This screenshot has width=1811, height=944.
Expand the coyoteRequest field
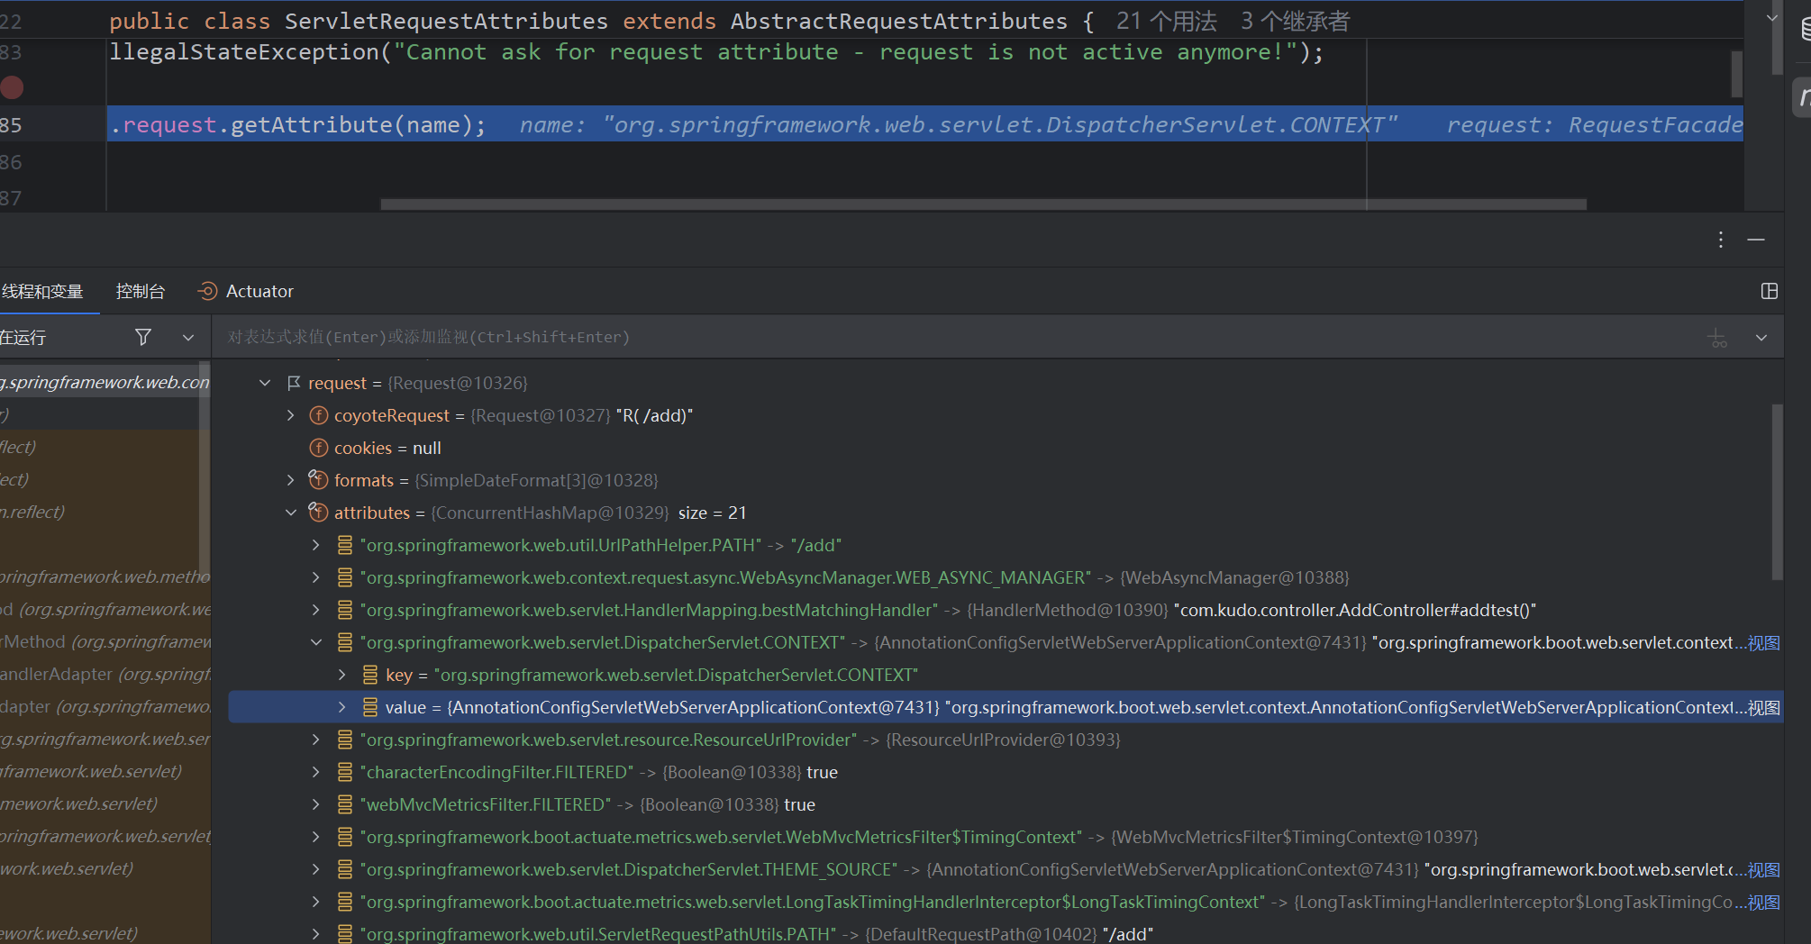click(290, 415)
